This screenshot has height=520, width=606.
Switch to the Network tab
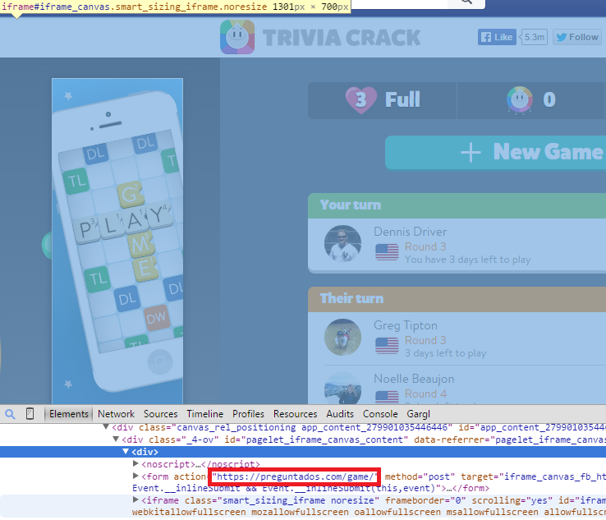tap(116, 414)
